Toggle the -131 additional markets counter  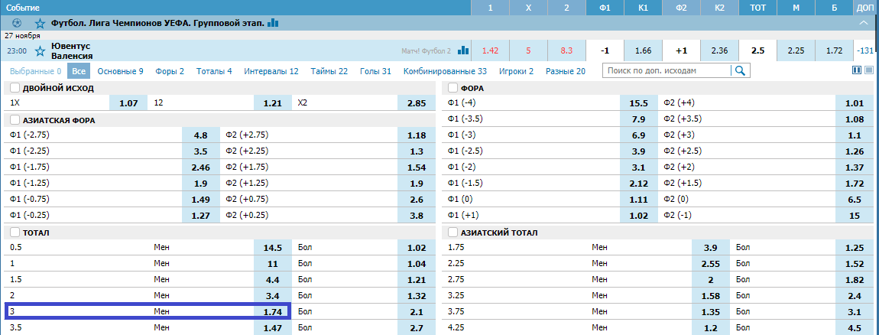(865, 50)
